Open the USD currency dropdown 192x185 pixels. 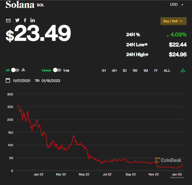pos(177,5)
